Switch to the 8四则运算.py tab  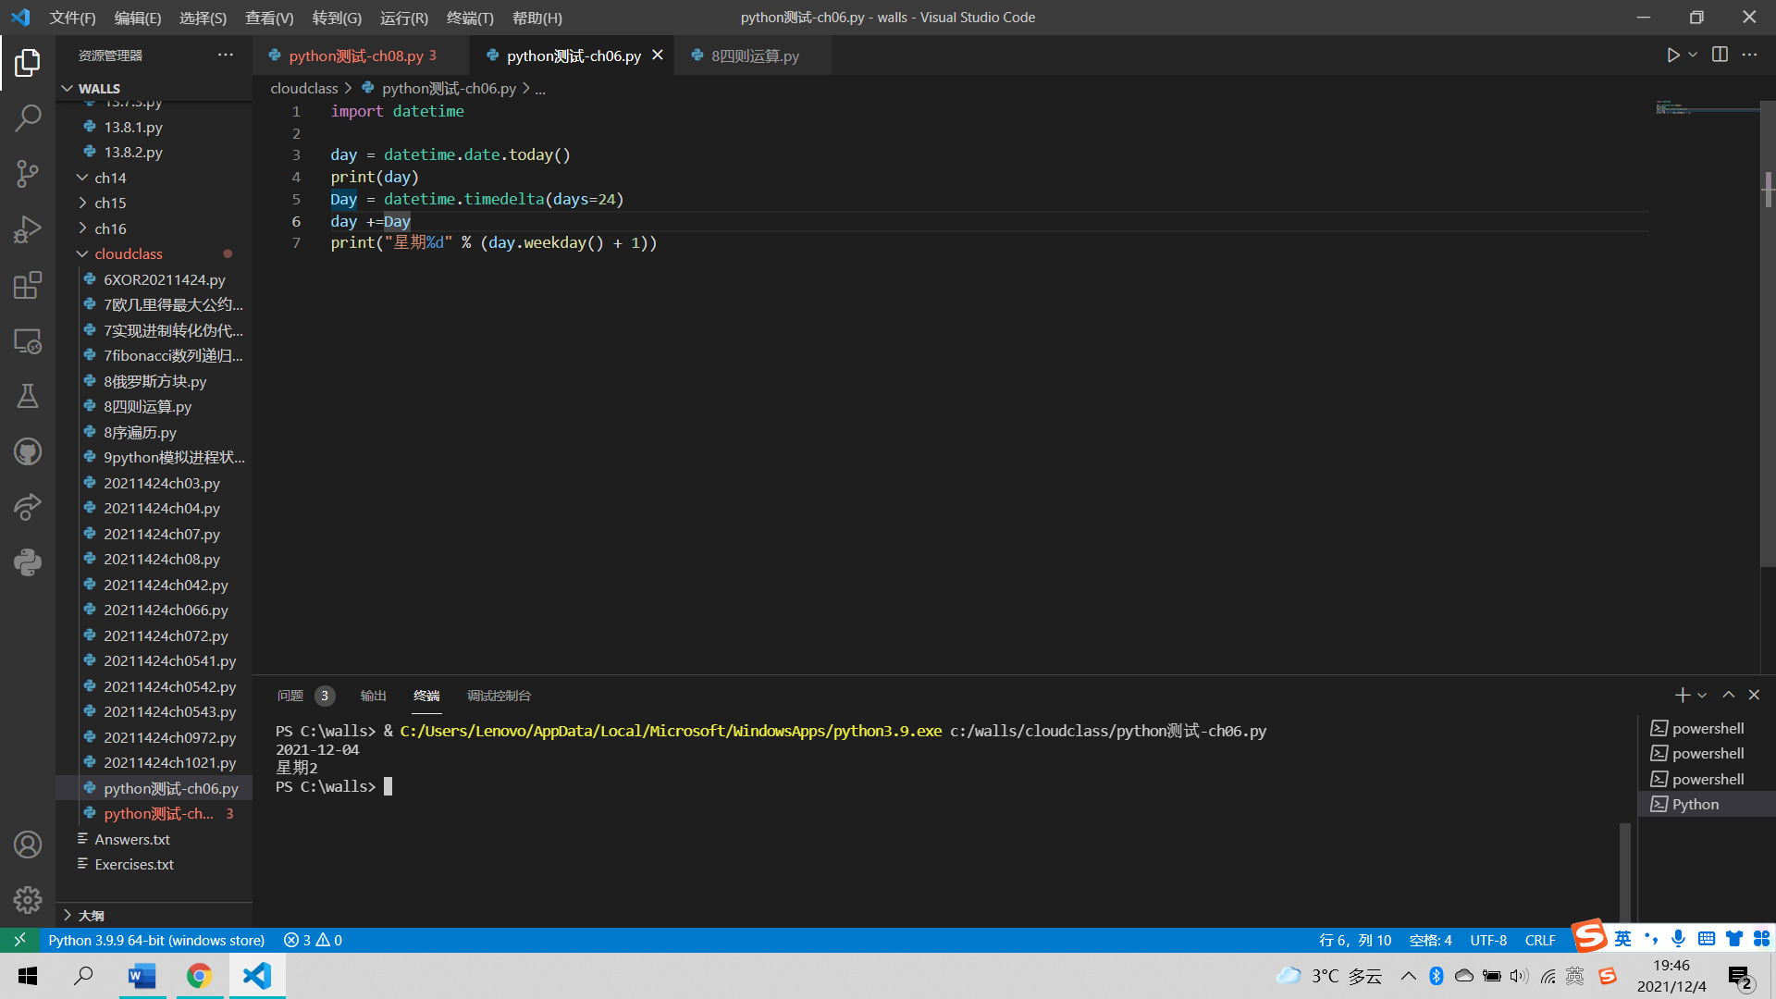pyautogui.click(x=754, y=55)
